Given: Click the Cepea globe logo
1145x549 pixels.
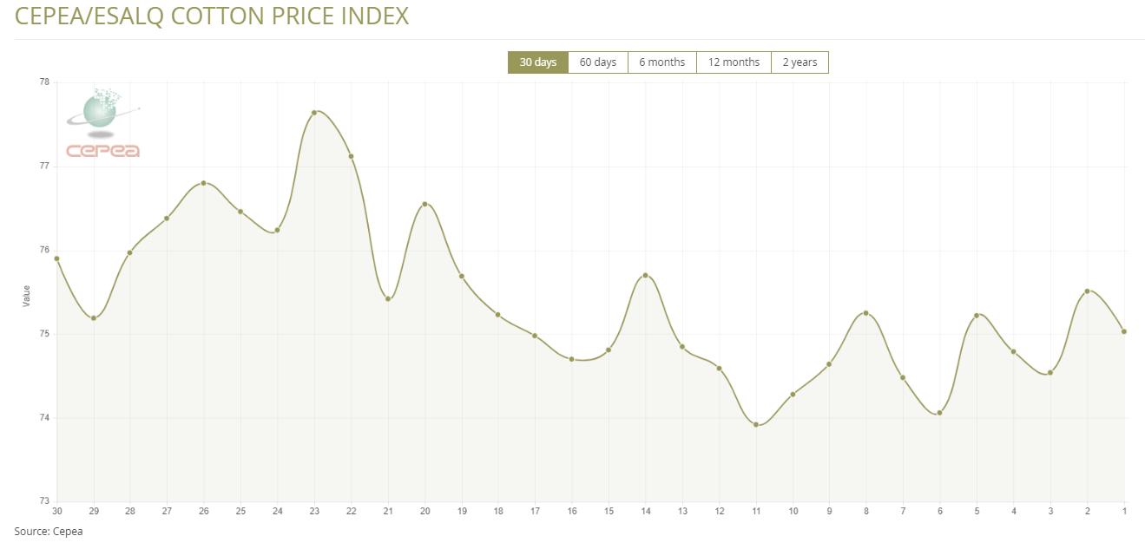Looking at the screenshot, I should coord(103,122).
